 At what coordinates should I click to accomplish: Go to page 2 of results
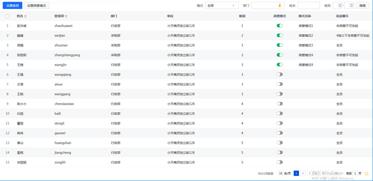click(x=303, y=173)
